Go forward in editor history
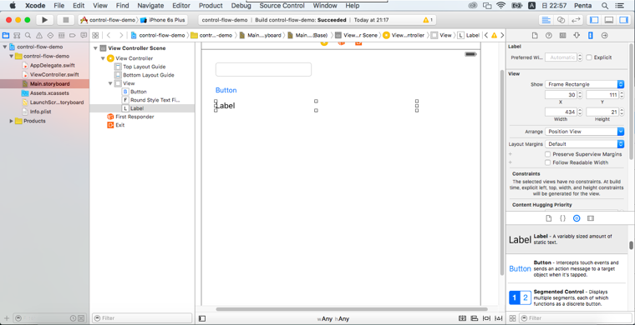Screen dimensions: 635x325 click(x=120, y=35)
